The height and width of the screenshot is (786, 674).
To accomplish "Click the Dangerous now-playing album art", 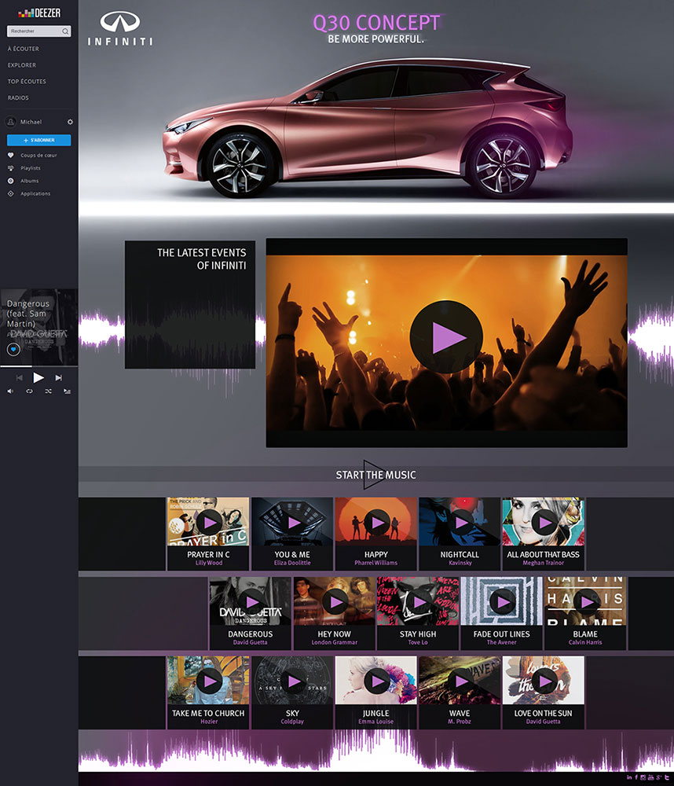I will click(x=38, y=327).
